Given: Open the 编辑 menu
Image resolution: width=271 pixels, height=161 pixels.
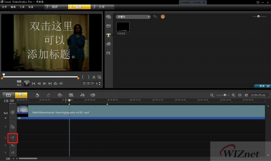Looking at the screenshot, I should coord(13,7).
